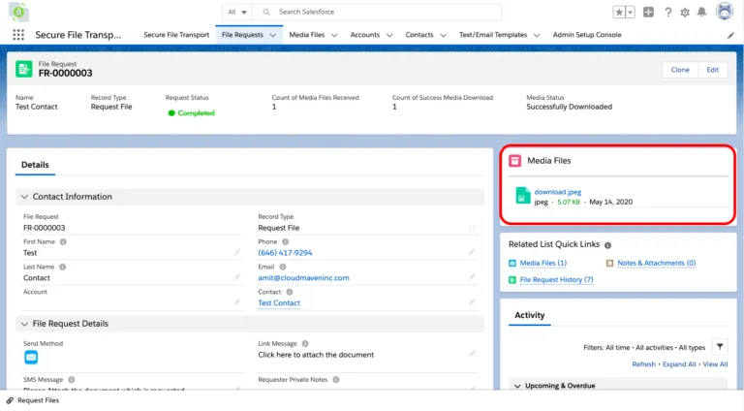Select the Details tab
This screenshot has width=744, height=411.
click(x=35, y=165)
